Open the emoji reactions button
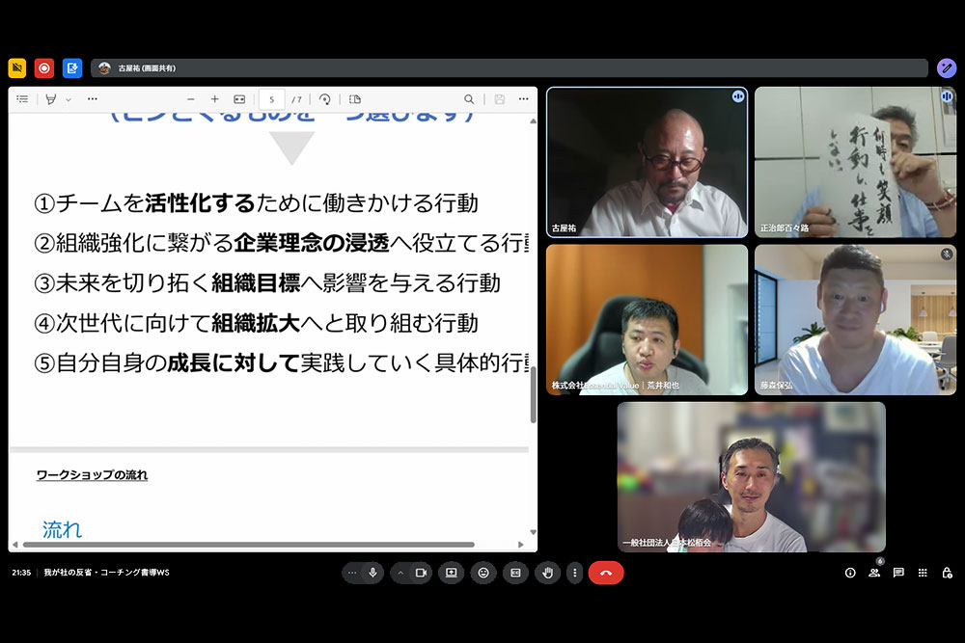965x643 pixels. pyautogui.click(x=483, y=573)
